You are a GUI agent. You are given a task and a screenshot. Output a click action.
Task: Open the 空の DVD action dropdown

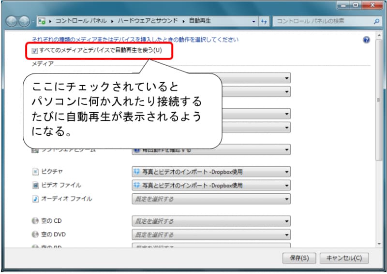pos(211,234)
